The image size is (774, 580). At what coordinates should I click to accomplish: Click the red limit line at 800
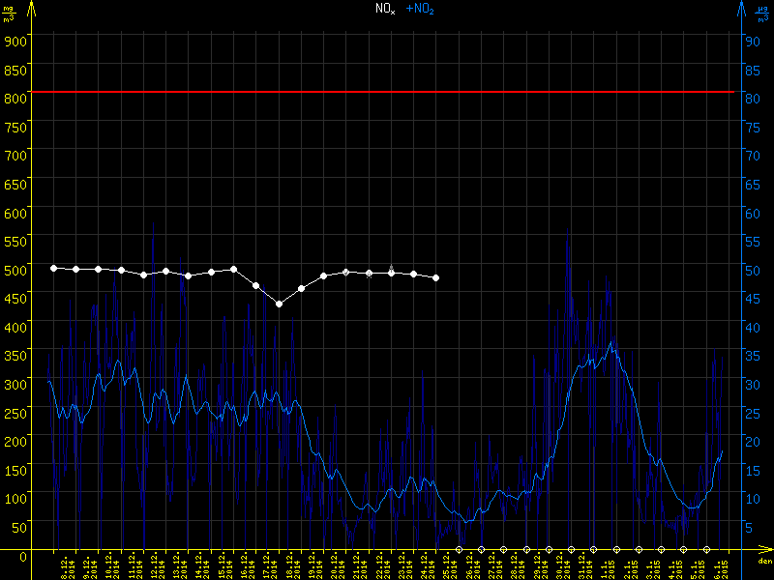387,92
